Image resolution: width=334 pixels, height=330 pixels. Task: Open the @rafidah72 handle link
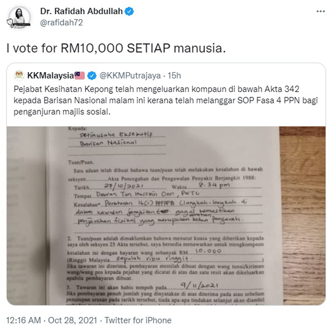pyautogui.click(x=61, y=23)
